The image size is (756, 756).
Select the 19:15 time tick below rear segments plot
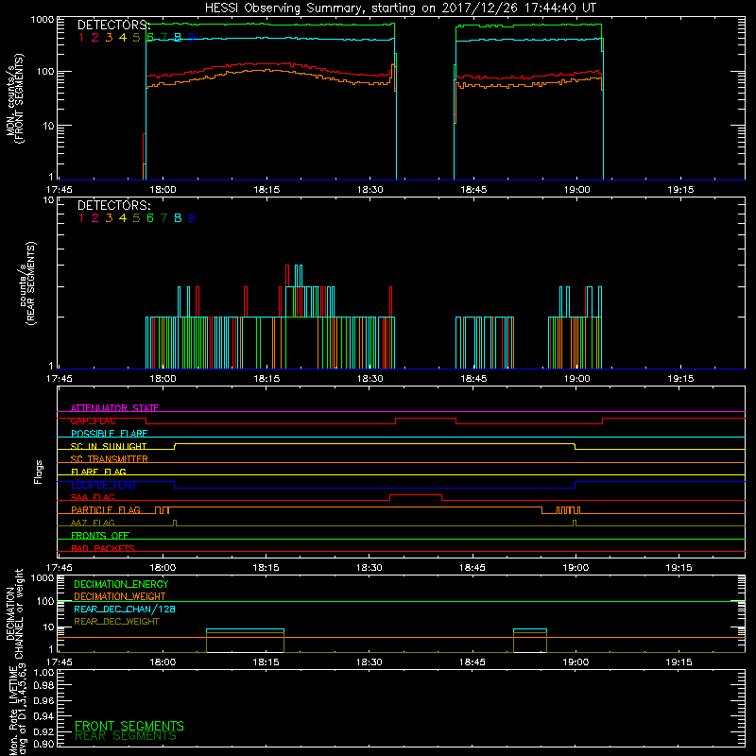(680, 379)
